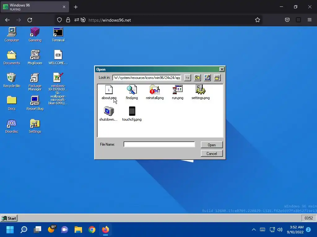Click the edit icon button in Open dialog
The height and width of the screenshot is (237, 317).
(x=207, y=78)
